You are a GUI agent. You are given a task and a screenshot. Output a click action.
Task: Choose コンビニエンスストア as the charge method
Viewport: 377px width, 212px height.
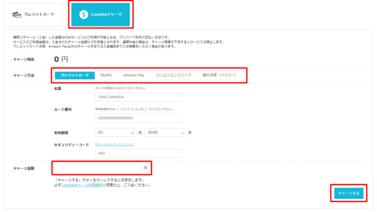(173, 75)
